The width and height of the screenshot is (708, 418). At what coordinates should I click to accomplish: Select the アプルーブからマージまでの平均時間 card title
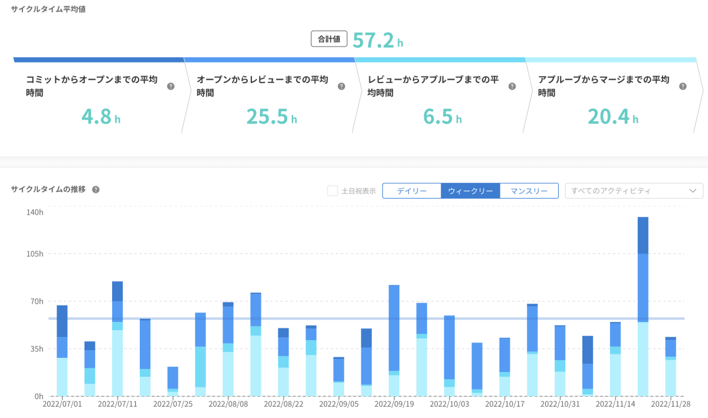tap(604, 86)
